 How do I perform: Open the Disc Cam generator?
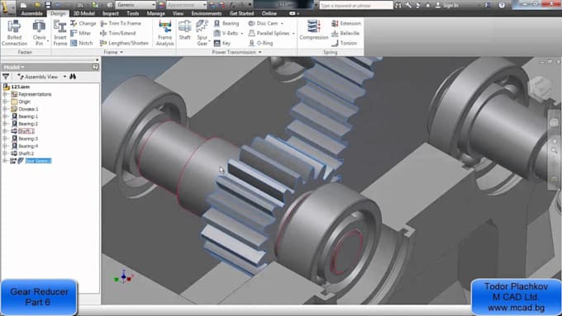click(x=263, y=23)
